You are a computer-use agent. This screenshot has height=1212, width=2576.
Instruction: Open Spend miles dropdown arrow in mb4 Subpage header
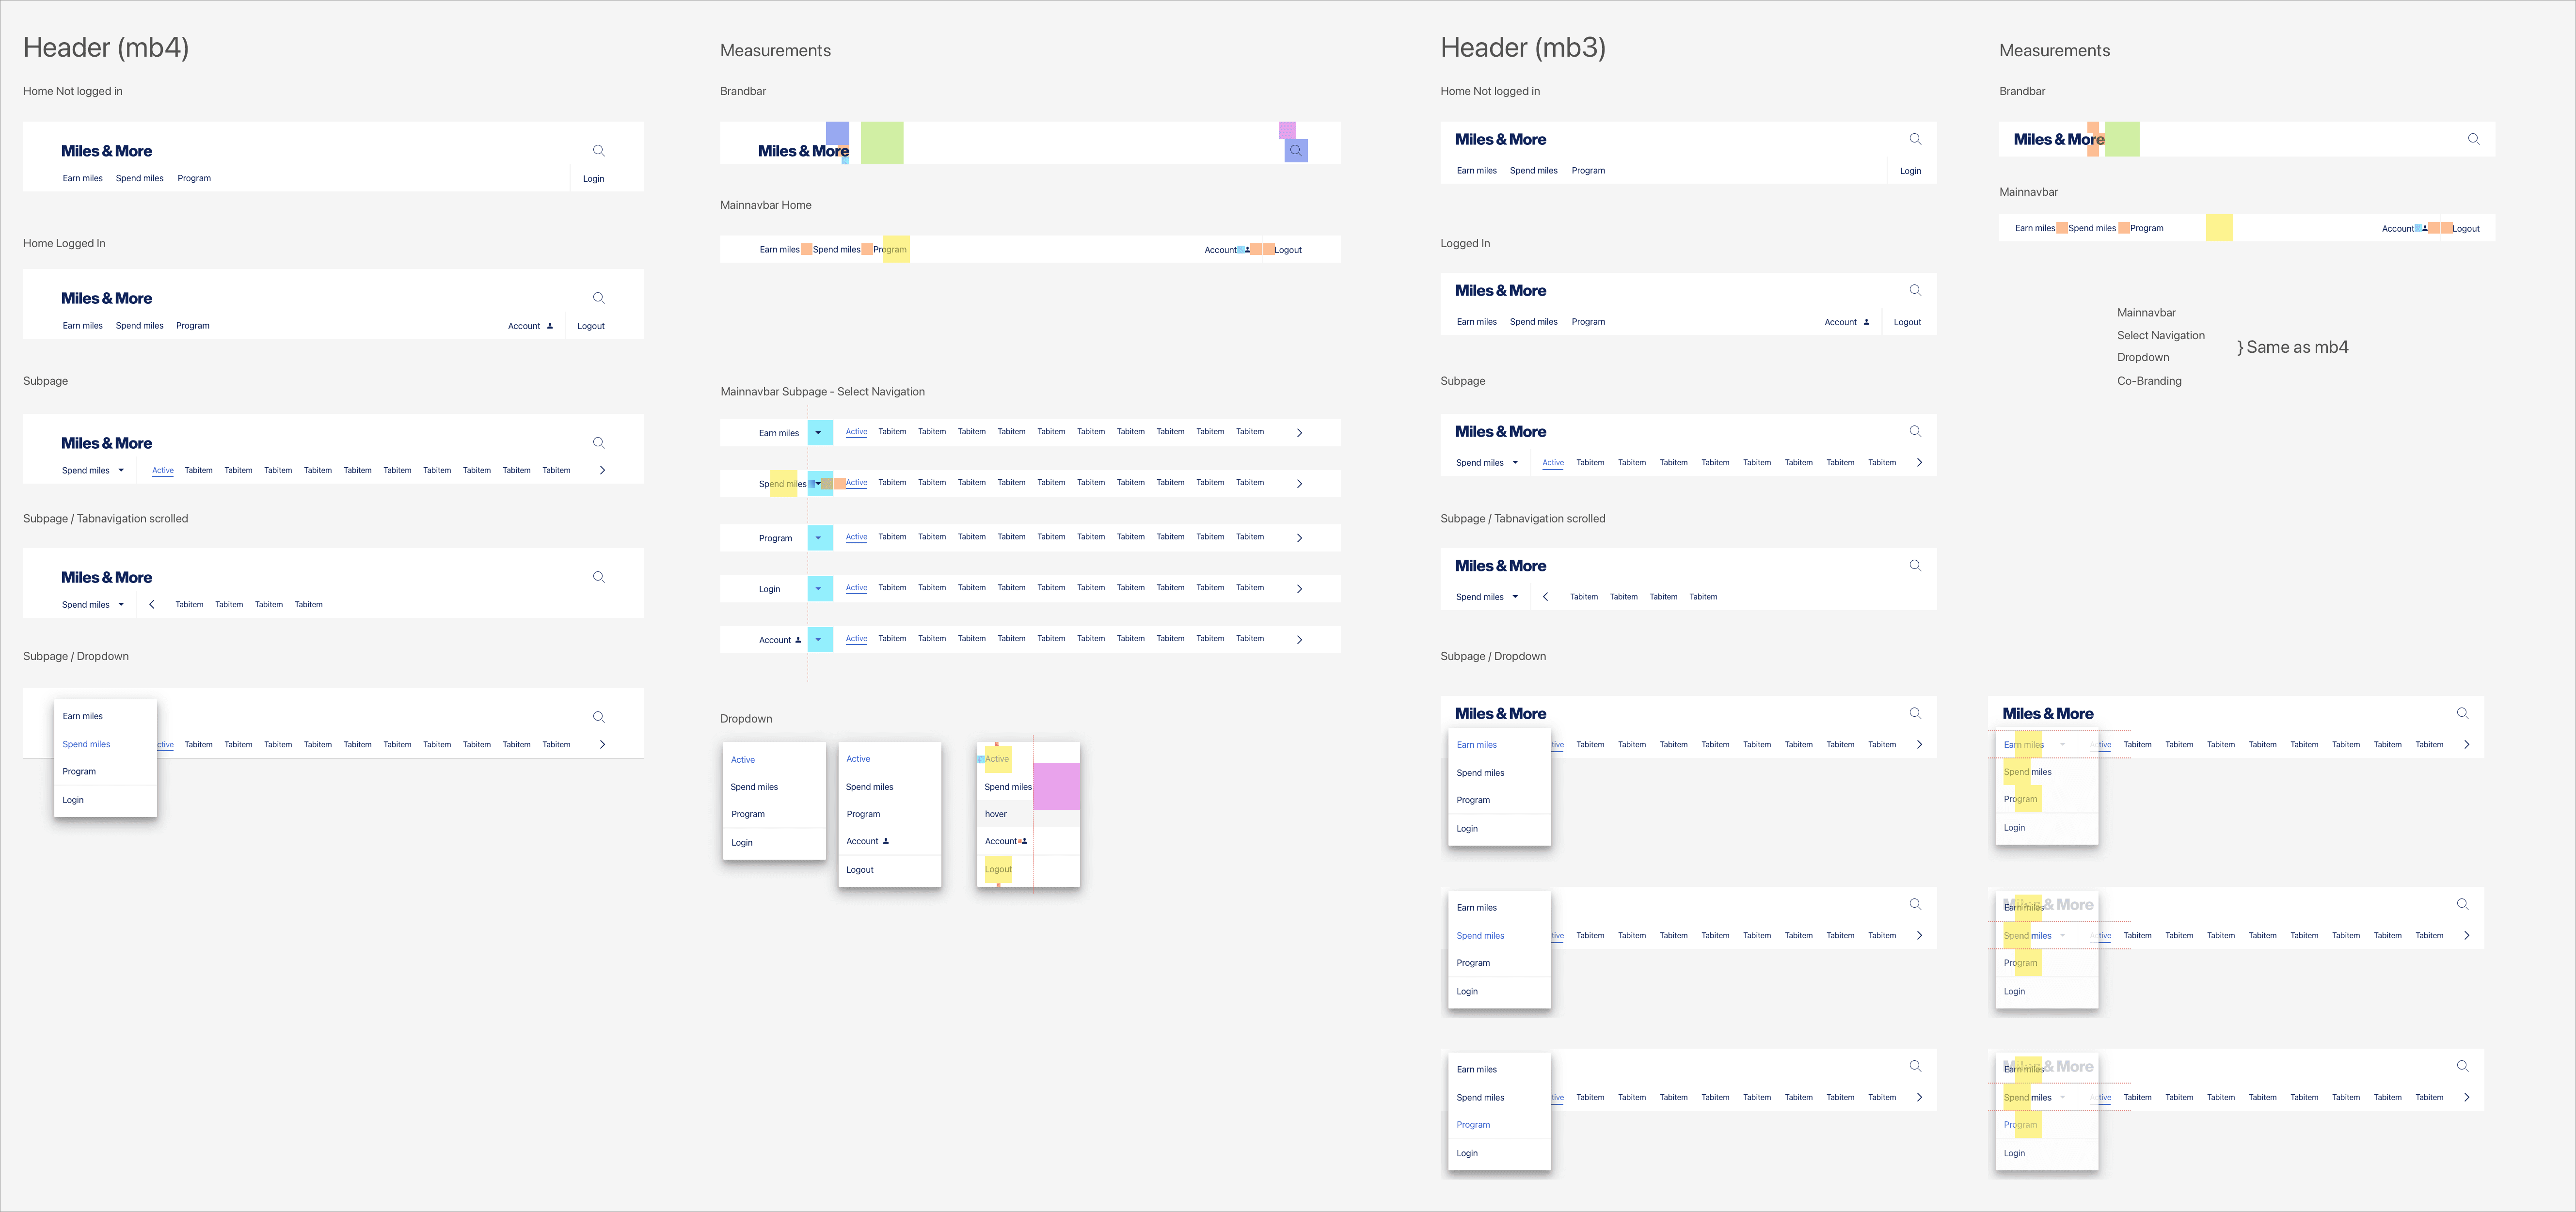click(121, 470)
